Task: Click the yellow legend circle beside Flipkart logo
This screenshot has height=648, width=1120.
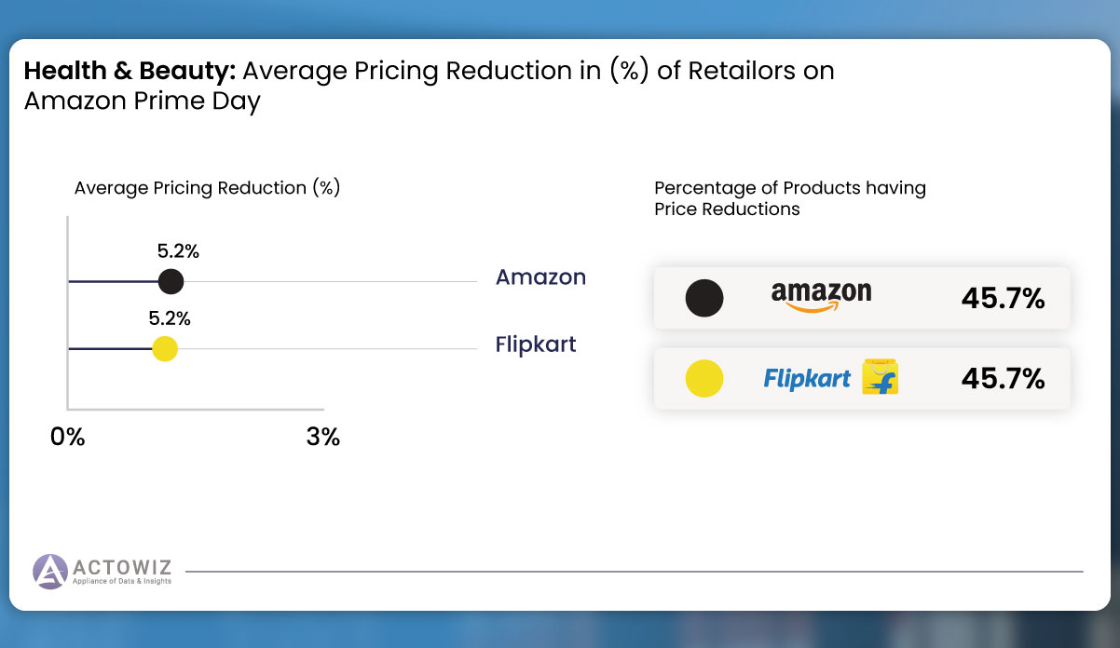Action: 704,378
